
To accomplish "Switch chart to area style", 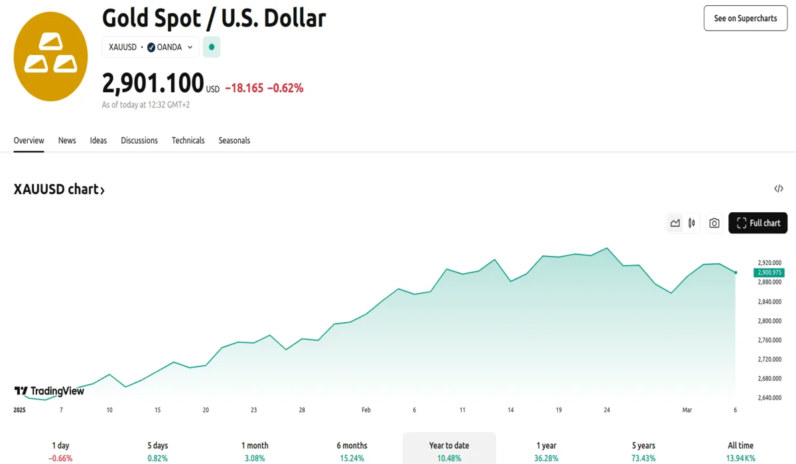I will coord(675,223).
